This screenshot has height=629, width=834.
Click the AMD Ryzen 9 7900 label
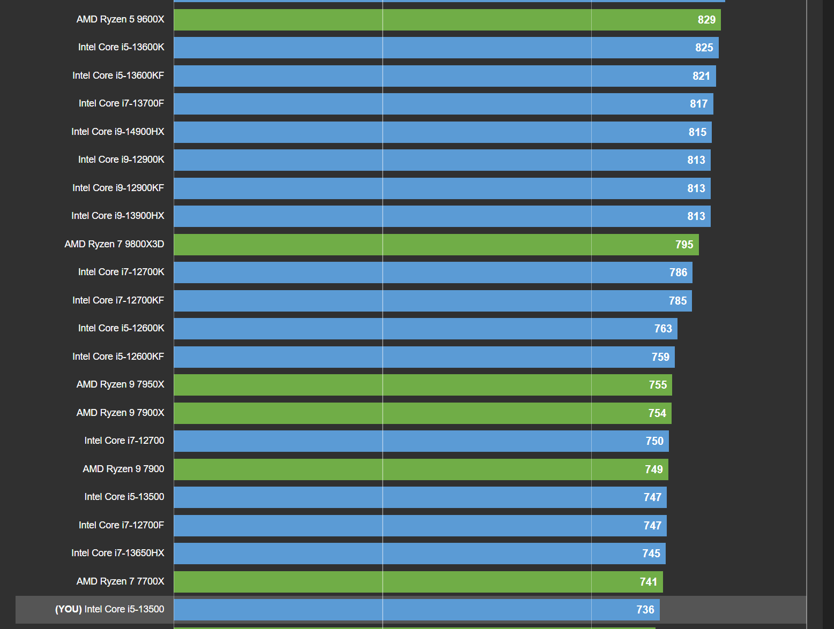click(x=123, y=469)
